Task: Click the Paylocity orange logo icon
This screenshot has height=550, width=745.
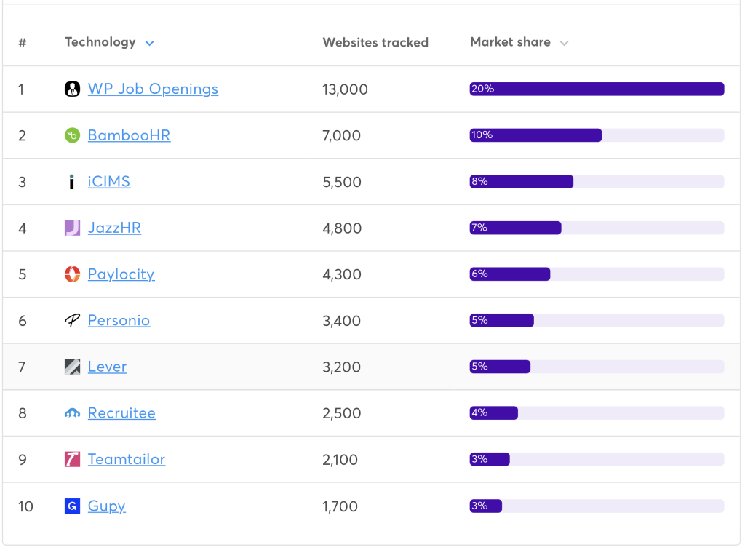Action: [72, 274]
